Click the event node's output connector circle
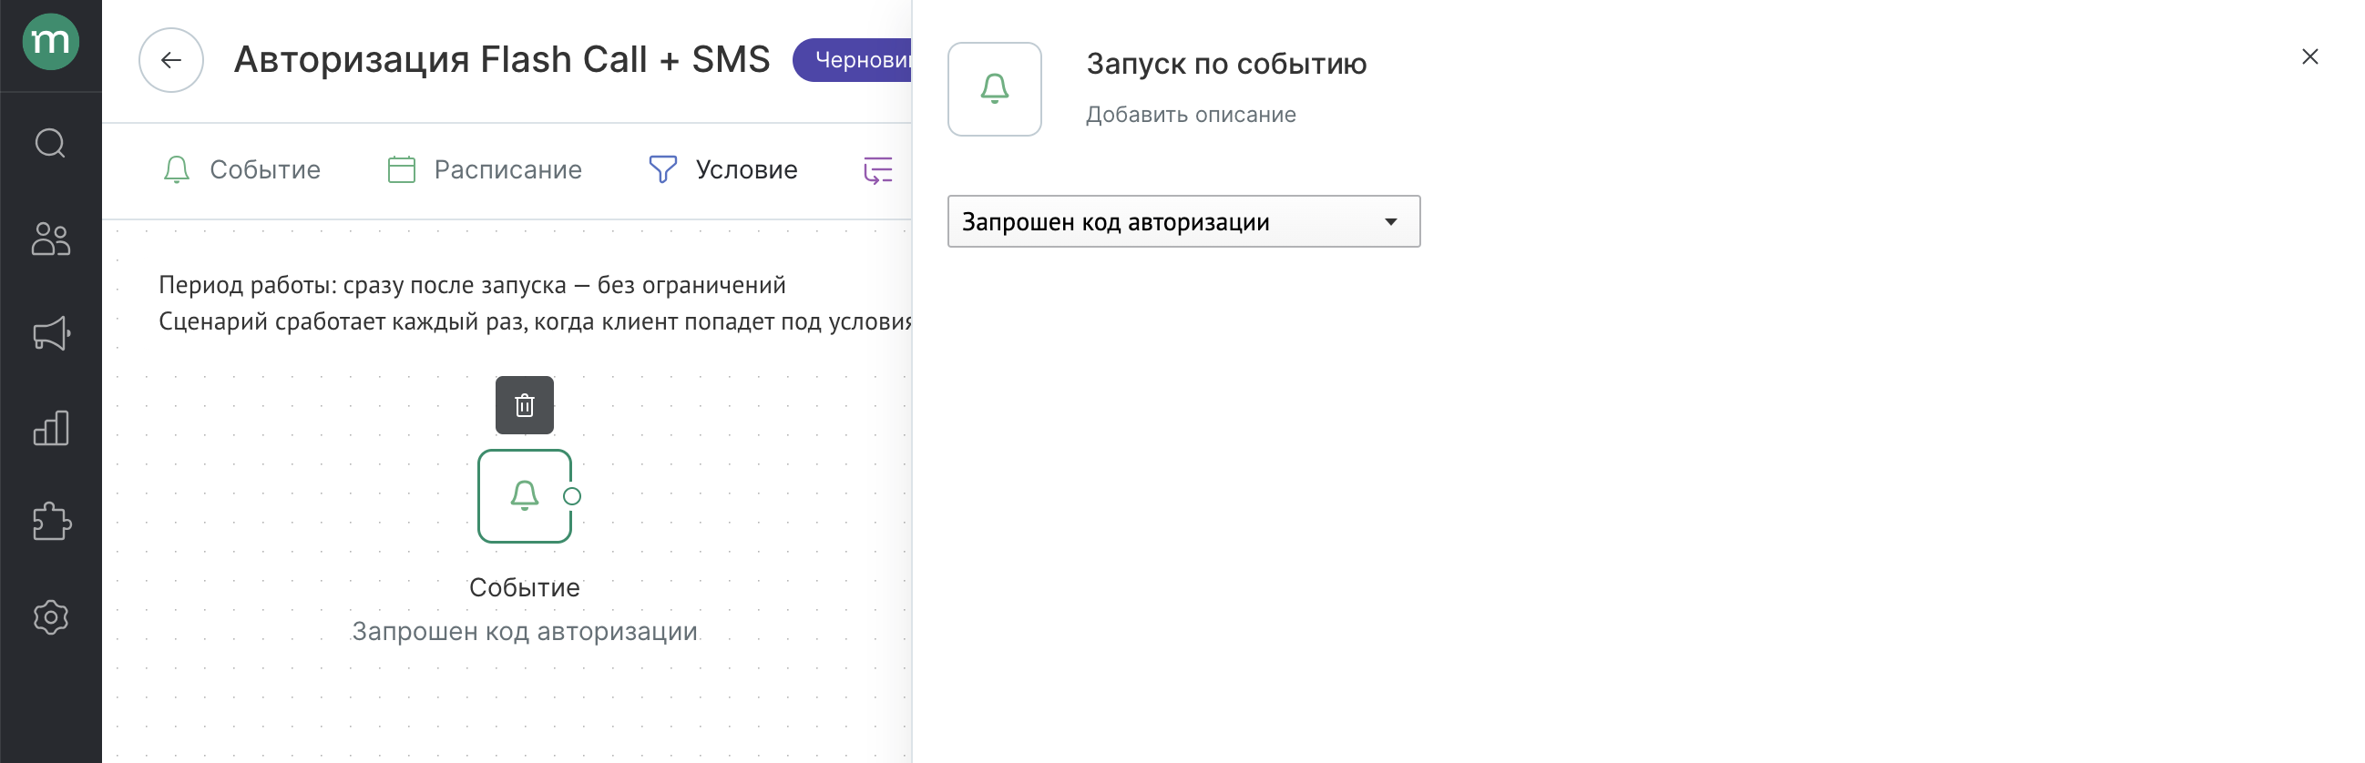Screen dimensions: 2365x763 pyautogui.click(x=572, y=496)
